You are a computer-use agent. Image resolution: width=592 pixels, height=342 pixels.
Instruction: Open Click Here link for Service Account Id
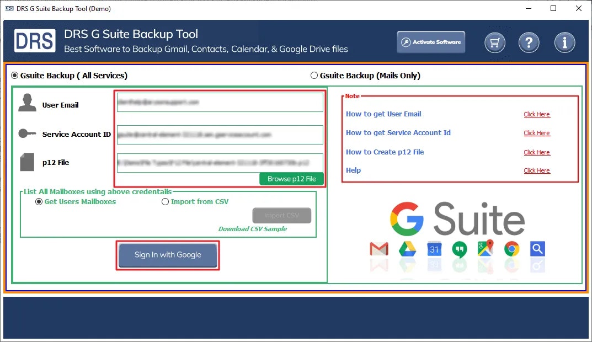536,133
